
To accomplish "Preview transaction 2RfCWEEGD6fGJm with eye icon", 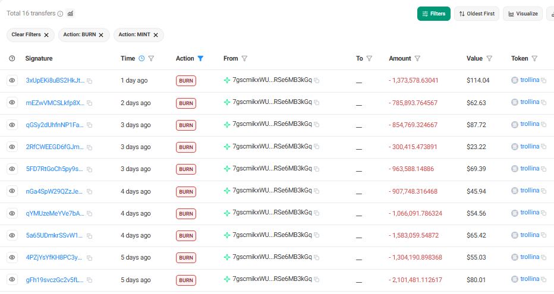I will pyautogui.click(x=12, y=147).
